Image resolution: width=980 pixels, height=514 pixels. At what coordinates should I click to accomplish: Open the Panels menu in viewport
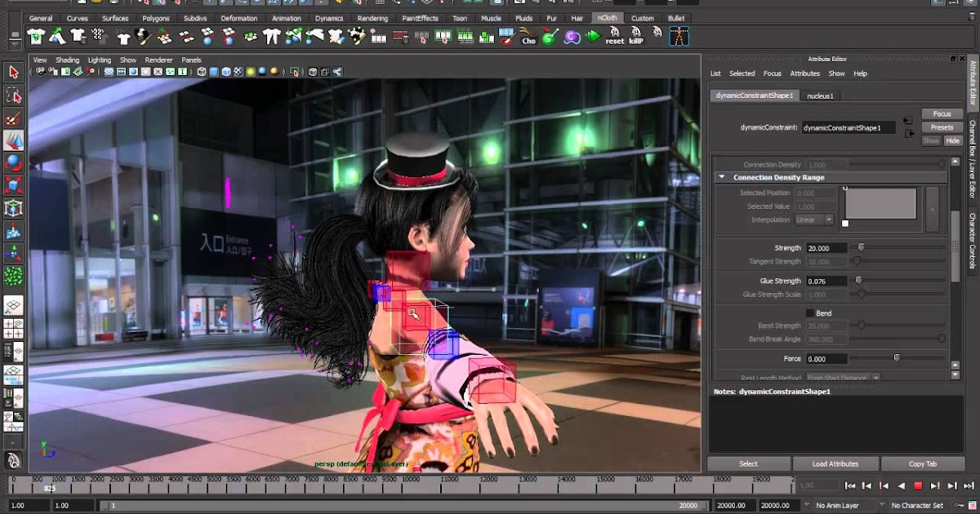click(x=191, y=60)
